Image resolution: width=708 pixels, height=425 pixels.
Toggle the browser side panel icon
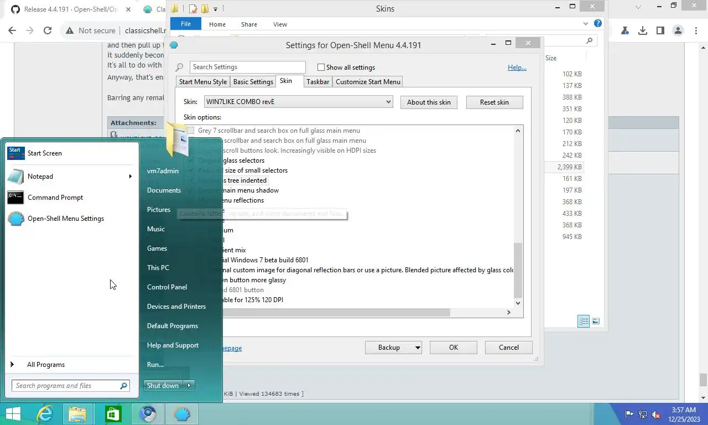660,30
